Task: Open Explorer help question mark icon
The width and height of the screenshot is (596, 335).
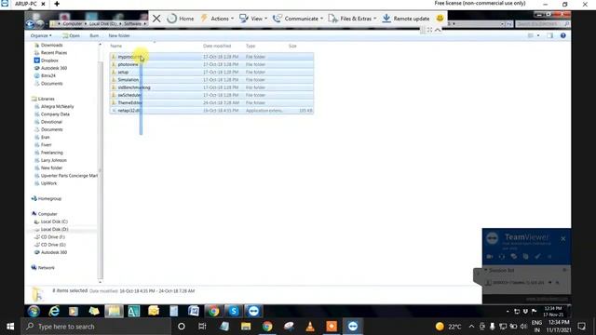Action: (x=562, y=35)
